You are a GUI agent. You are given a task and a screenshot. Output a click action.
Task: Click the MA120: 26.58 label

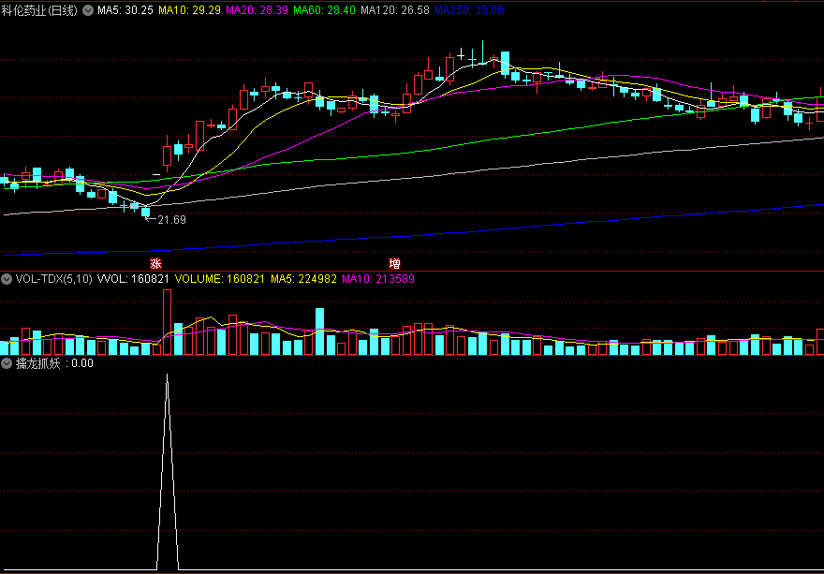coord(394,10)
